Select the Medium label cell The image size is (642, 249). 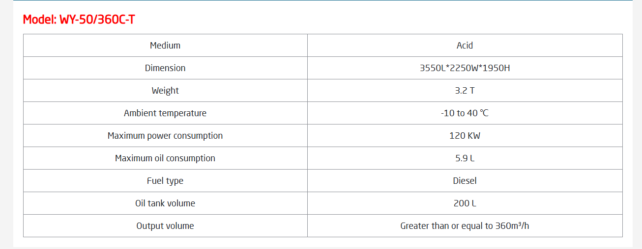(x=165, y=46)
